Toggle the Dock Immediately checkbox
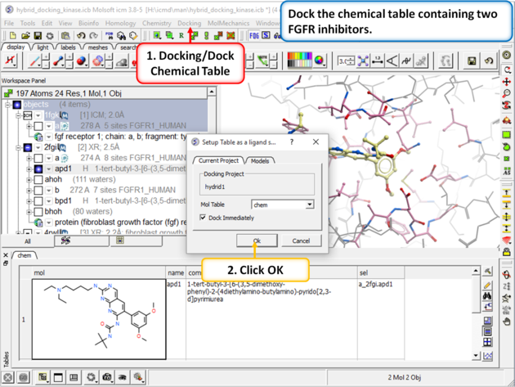Viewport: 515px width, 387px height. point(204,218)
